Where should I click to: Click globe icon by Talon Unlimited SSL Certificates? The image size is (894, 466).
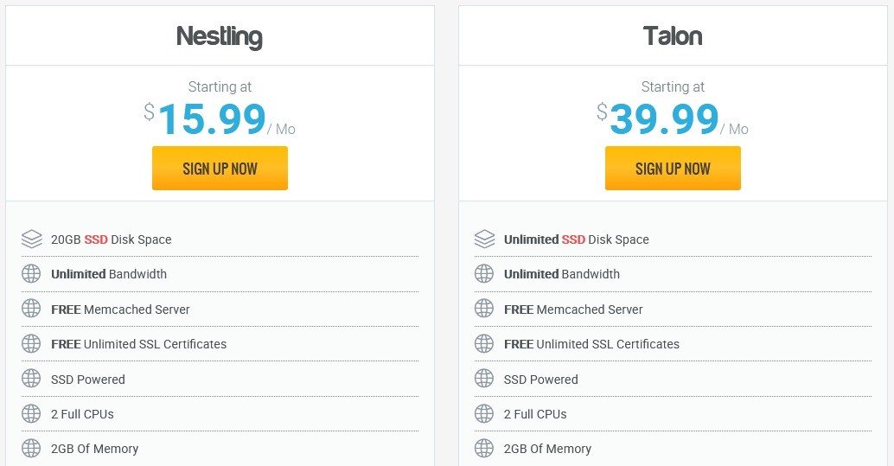484,344
